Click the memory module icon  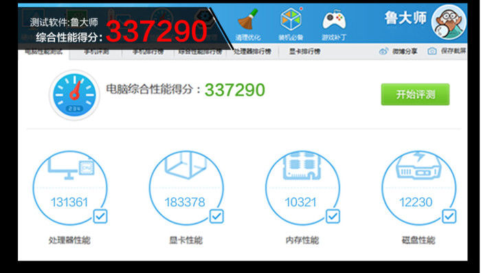pyautogui.click(x=302, y=166)
